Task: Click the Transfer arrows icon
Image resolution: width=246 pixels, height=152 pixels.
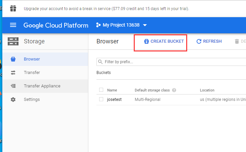Action: point(13,73)
